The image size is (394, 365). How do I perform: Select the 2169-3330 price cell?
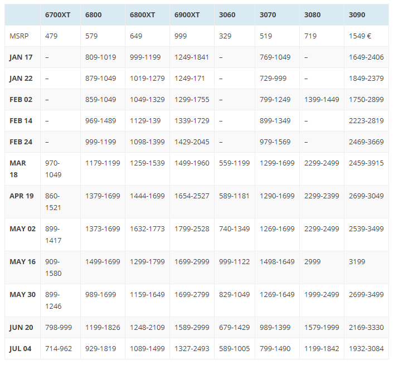[x=366, y=328]
